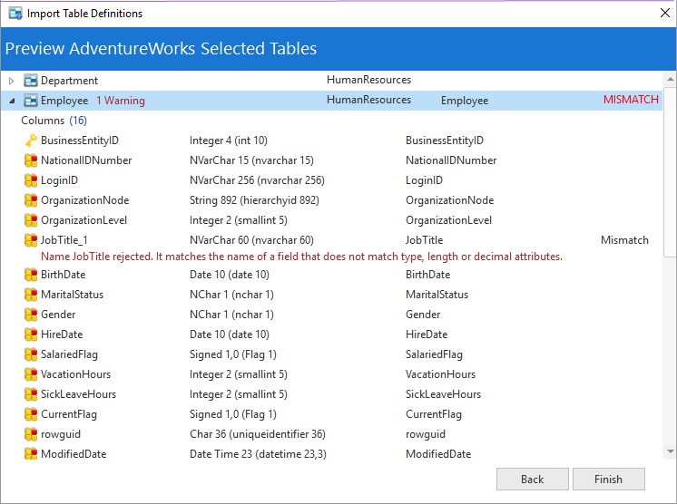The image size is (677, 504).
Task: Click the red MISMATCH status label
Action: (x=631, y=100)
